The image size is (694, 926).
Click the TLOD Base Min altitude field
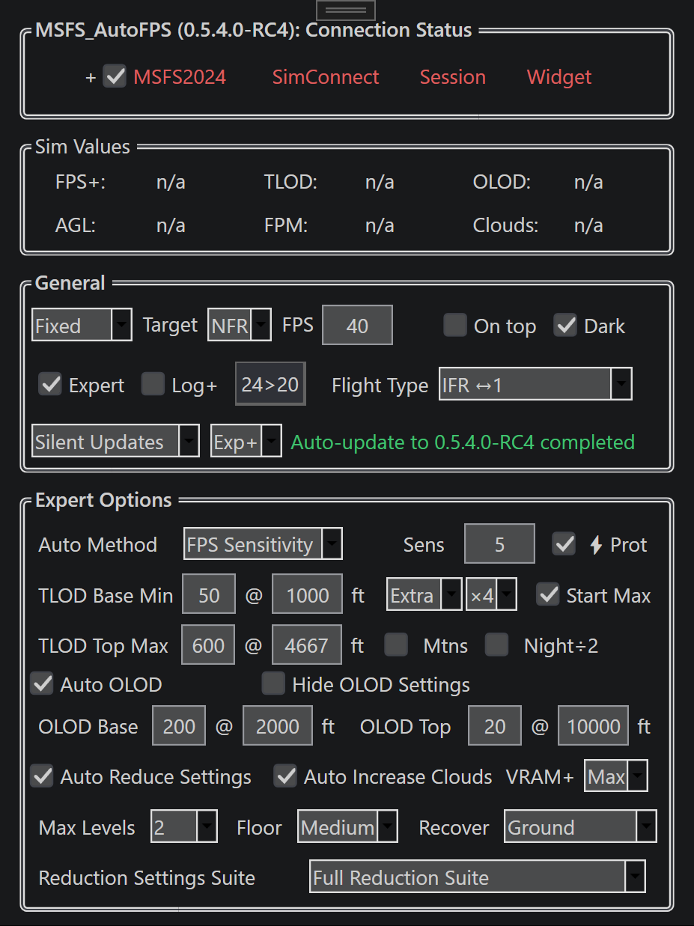308,595
